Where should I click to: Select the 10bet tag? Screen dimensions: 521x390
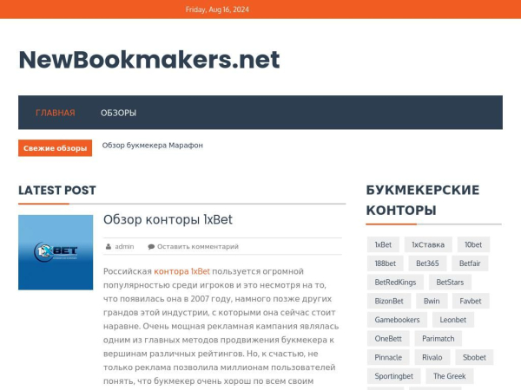(x=473, y=244)
